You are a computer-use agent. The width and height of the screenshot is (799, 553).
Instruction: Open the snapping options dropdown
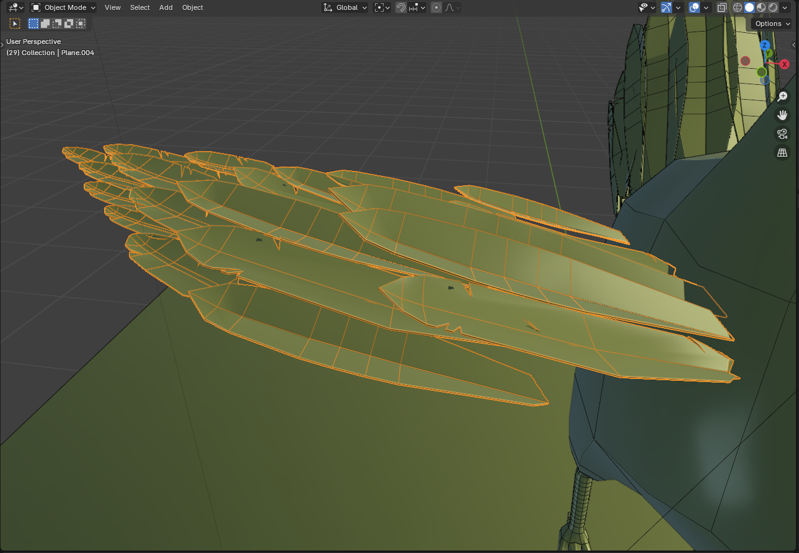click(417, 7)
